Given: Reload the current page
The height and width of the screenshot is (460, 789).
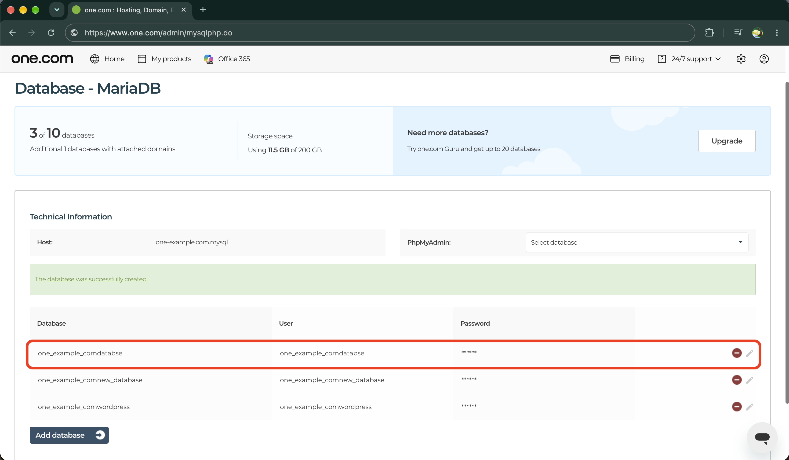Looking at the screenshot, I should point(51,32).
